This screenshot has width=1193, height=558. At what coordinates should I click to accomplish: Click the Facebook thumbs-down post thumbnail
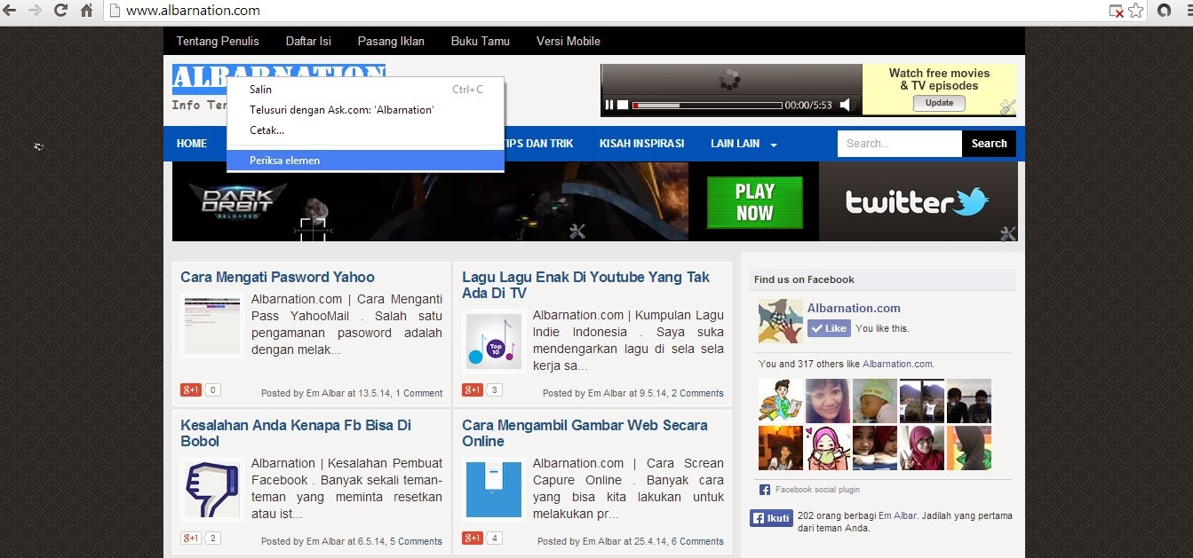click(212, 490)
